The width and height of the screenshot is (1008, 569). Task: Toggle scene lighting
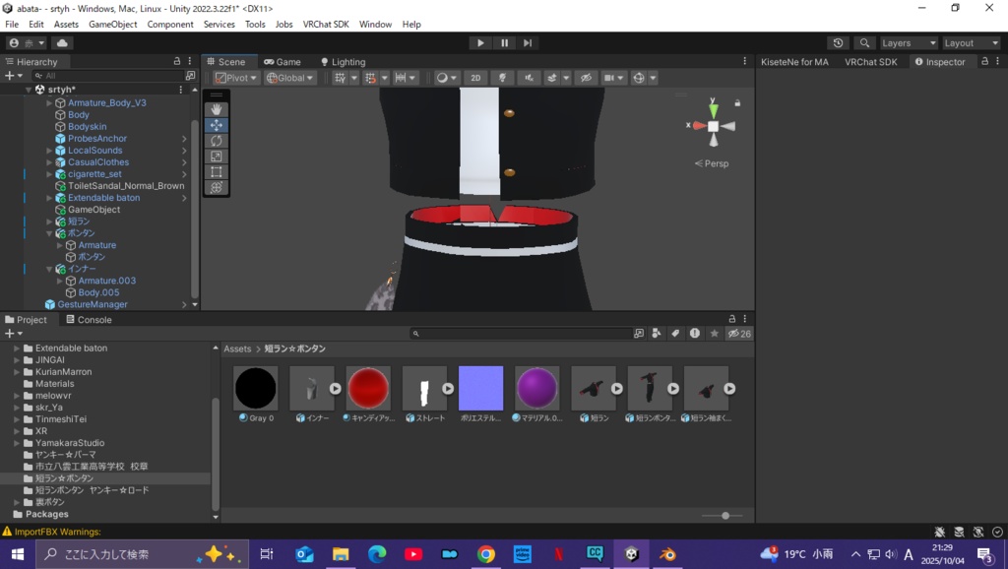tap(503, 78)
